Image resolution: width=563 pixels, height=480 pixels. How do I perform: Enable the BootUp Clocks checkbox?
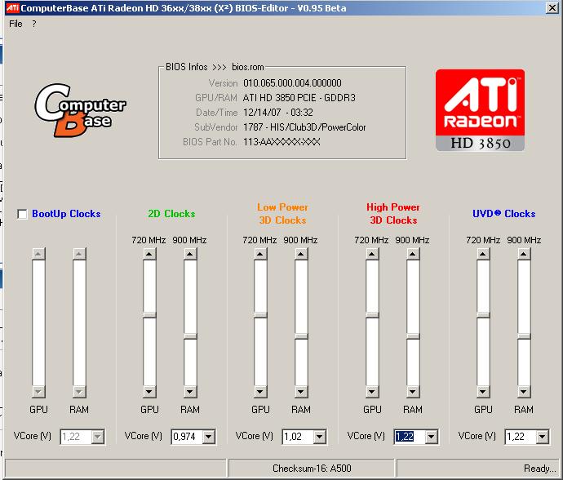22,214
